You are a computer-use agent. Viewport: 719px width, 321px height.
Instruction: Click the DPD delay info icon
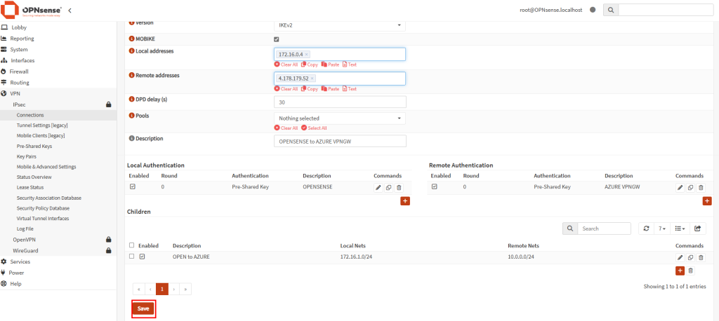pyautogui.click(x=132, y=99)
